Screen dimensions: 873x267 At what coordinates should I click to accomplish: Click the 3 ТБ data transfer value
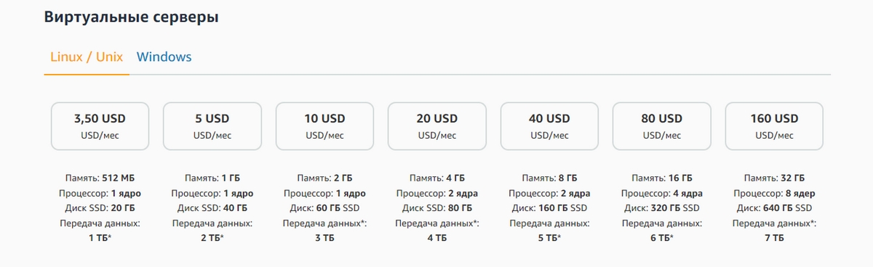point(324,237)
